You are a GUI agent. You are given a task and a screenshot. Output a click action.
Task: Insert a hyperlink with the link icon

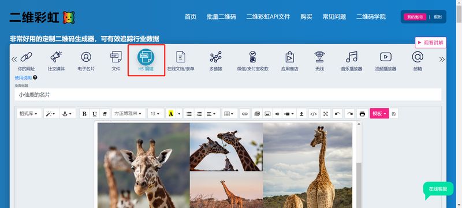[x=244, y=113]
